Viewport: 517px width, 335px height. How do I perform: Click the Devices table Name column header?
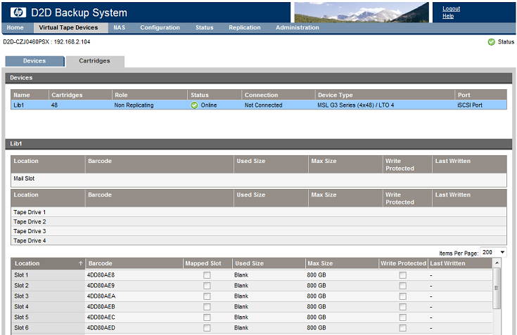[30, 95]
